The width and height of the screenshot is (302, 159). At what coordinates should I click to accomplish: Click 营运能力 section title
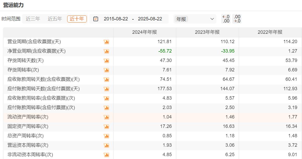13,5
